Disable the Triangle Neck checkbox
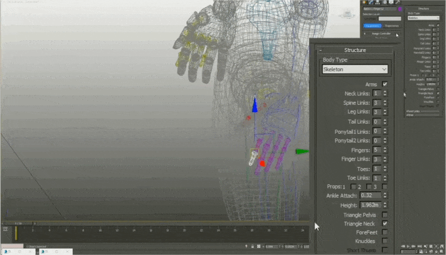Viewport: 446px width, 255px height. click(x=385, y=224)
